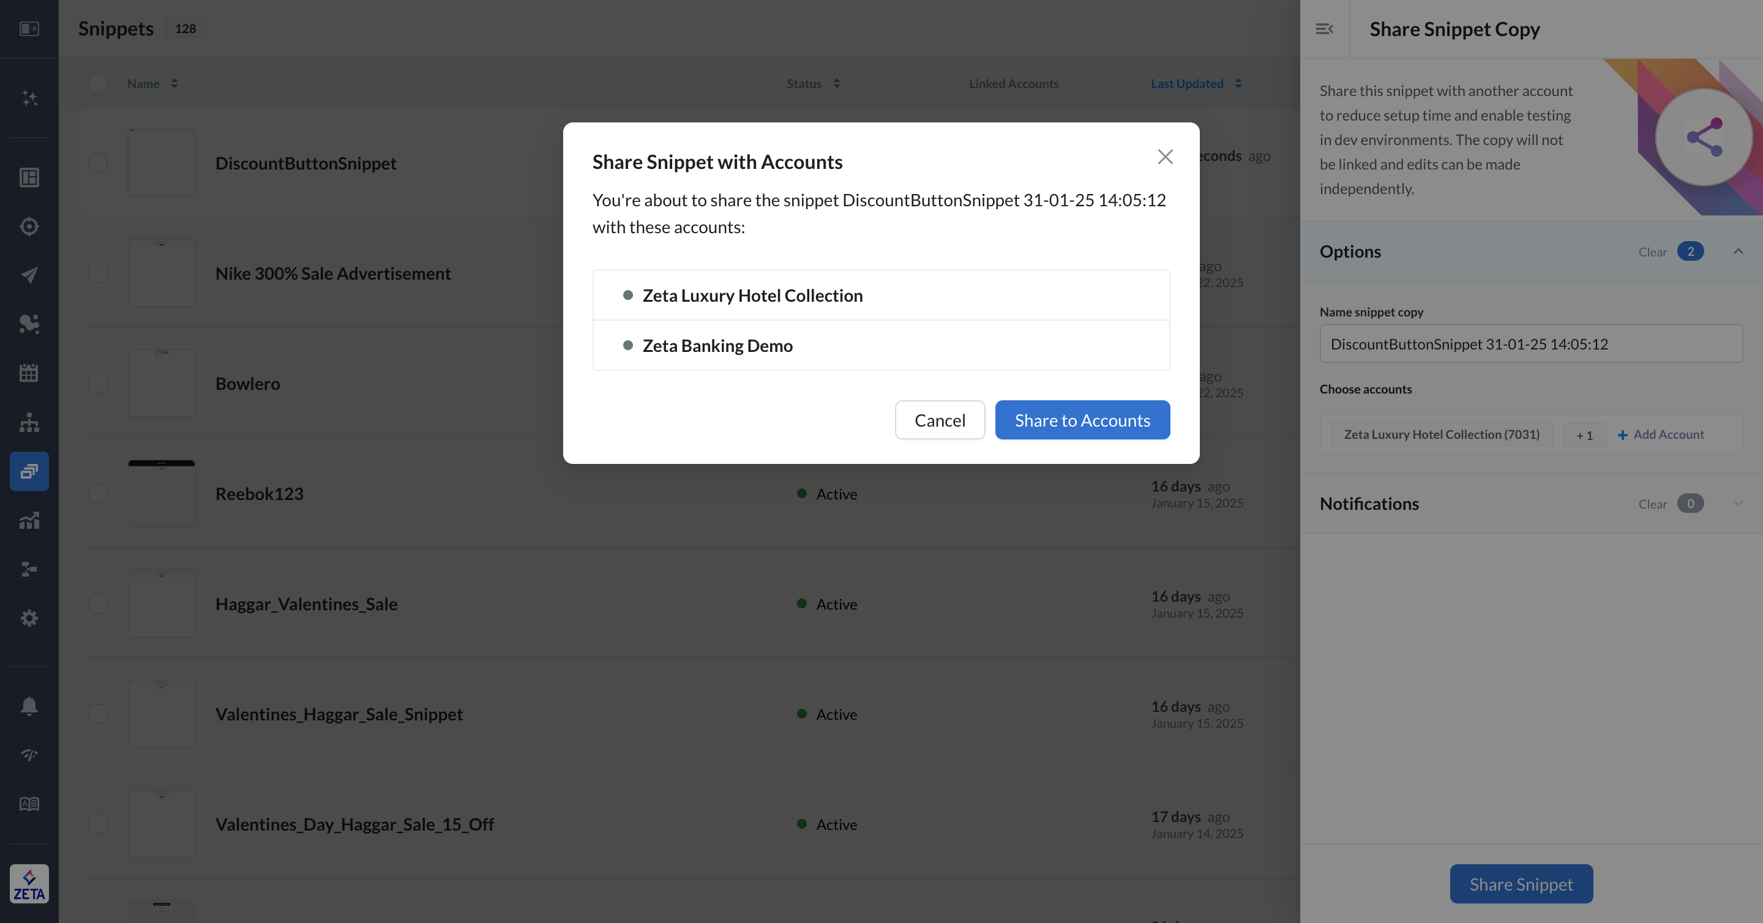Clear the Options section selections
The height and width of the screenshot is (923, 1763).
1652,252
